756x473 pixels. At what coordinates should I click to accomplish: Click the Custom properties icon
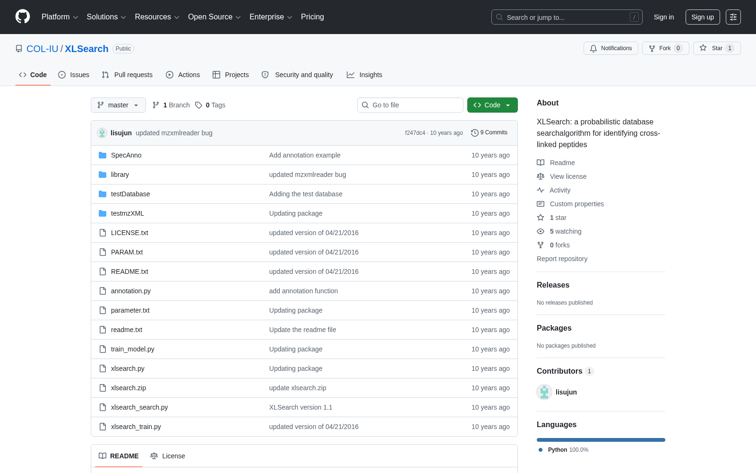click(x=541, y=204)
